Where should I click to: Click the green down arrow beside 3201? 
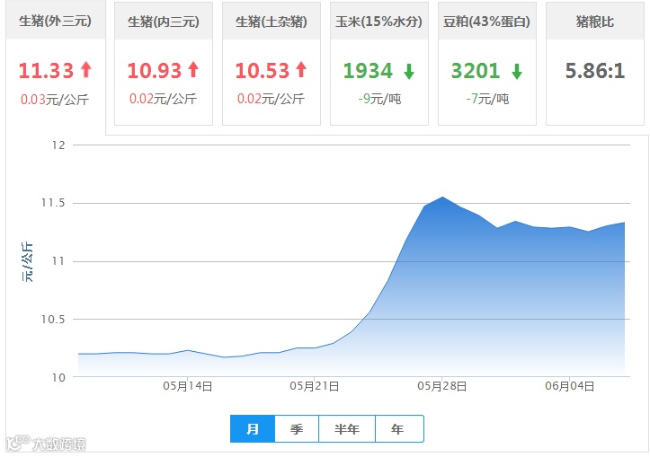click(517, 71)
